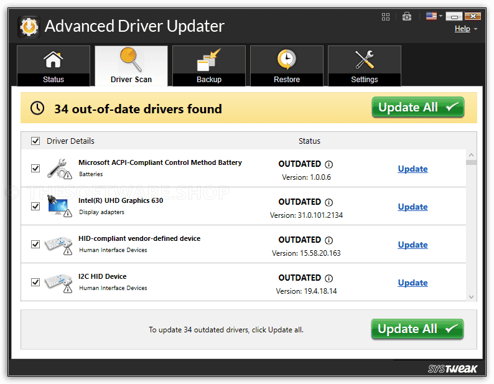Switch to the Status tab

[54, 66]
